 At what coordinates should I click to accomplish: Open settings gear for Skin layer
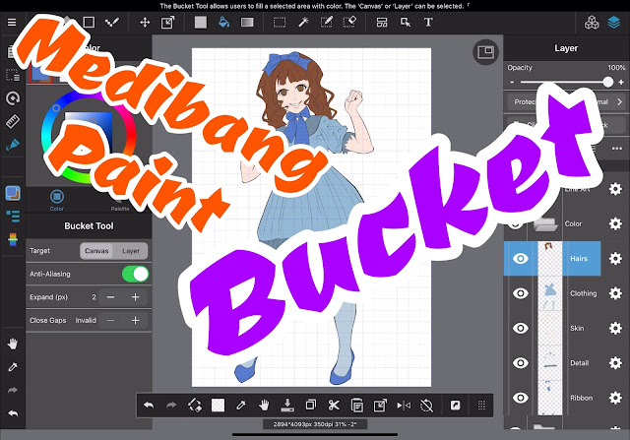click(615, 329)
